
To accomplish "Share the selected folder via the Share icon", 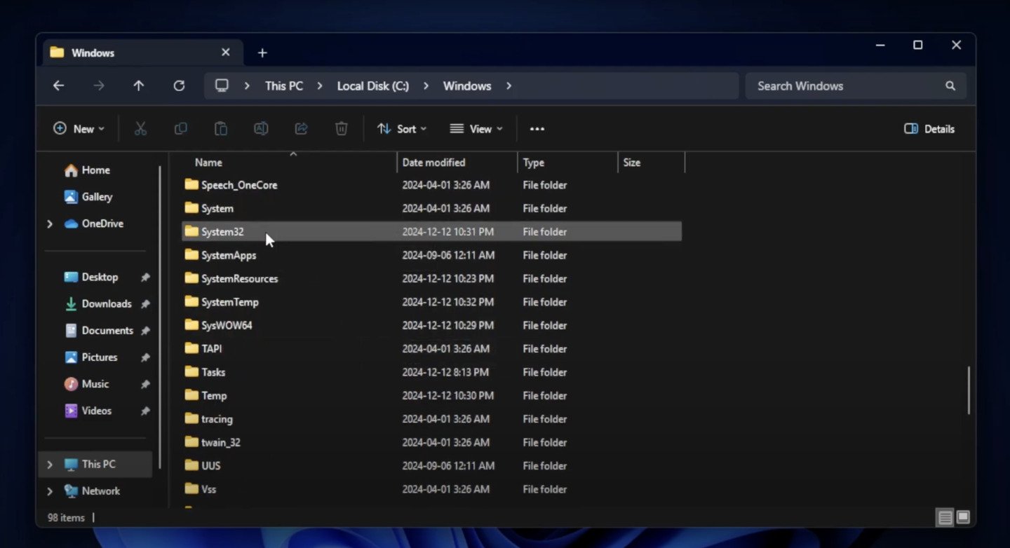I will (301, 128).
